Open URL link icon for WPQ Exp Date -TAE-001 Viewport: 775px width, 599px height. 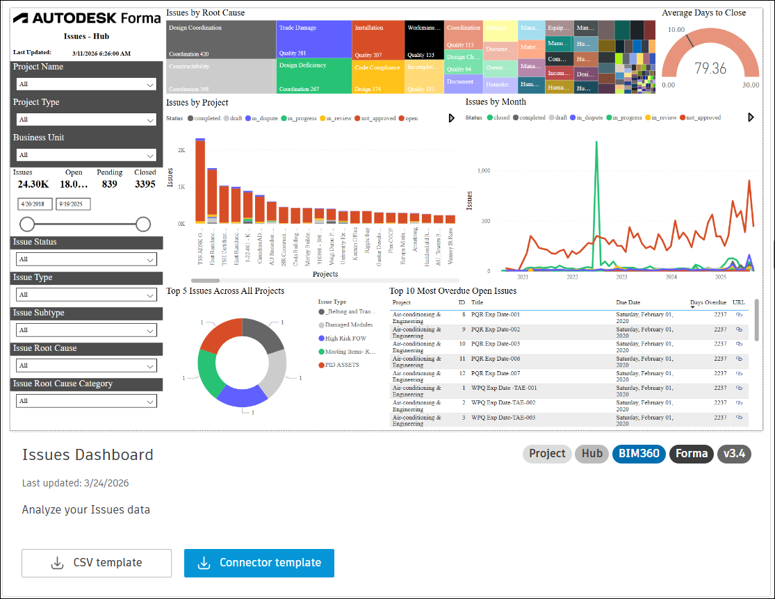coord(739,388)
